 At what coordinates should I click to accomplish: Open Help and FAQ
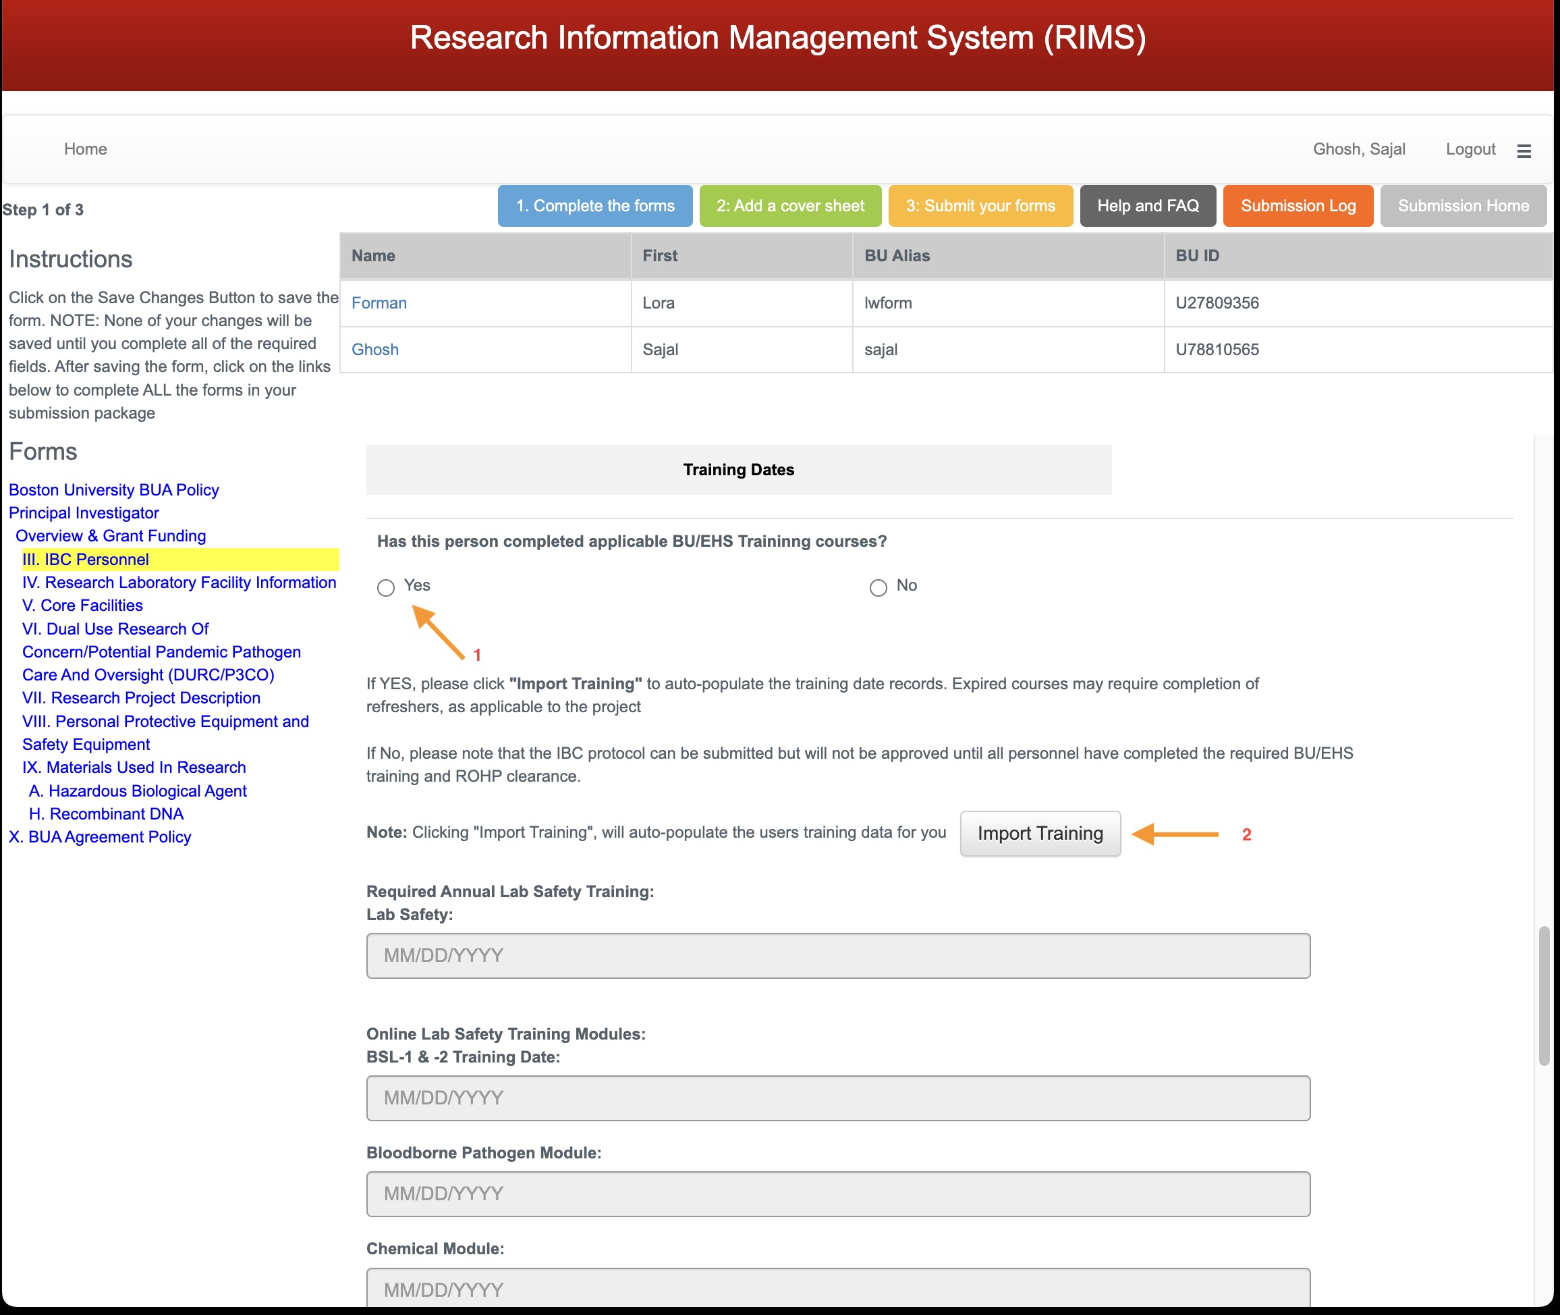tap(1147, 206)
